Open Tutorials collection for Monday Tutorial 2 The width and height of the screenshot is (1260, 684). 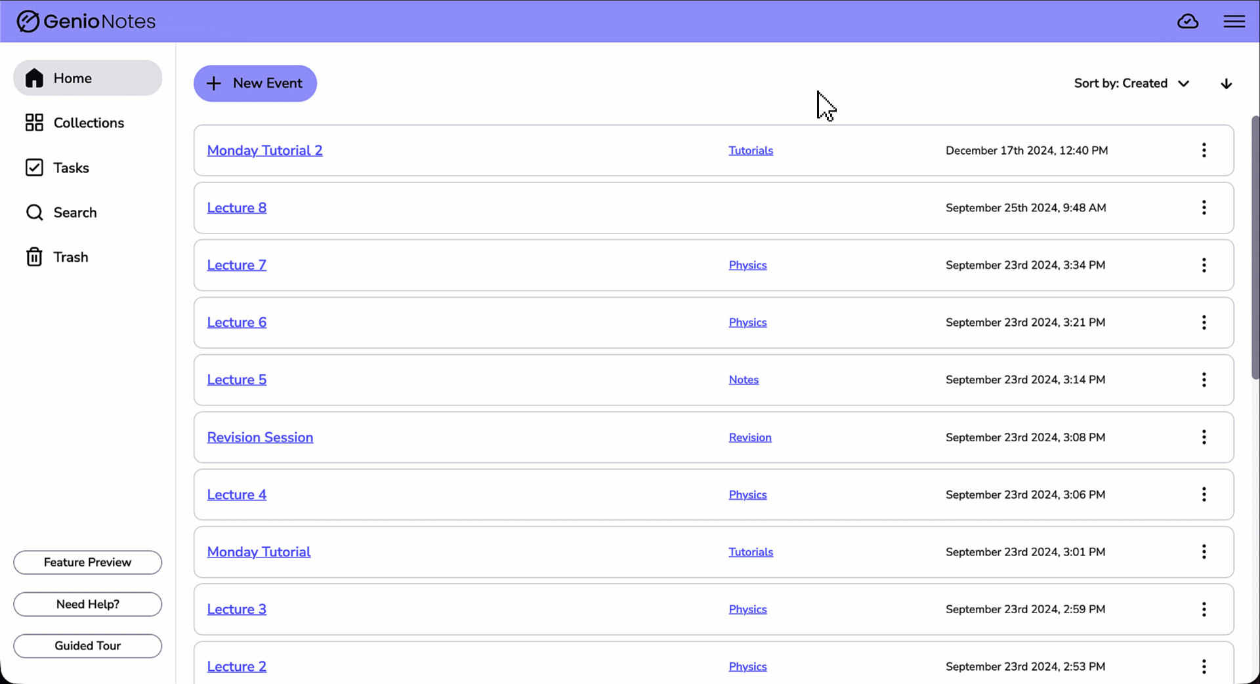751,150
